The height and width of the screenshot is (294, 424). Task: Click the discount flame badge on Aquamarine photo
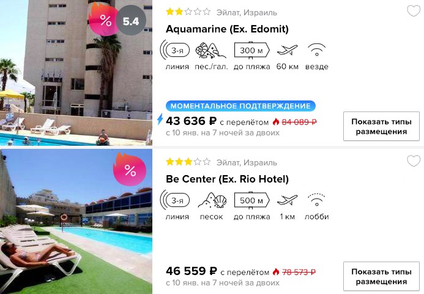(x=103, y=19)
